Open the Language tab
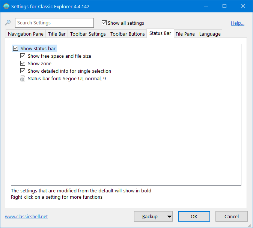This screenshot has height=228, width=253. pos(210,34)
